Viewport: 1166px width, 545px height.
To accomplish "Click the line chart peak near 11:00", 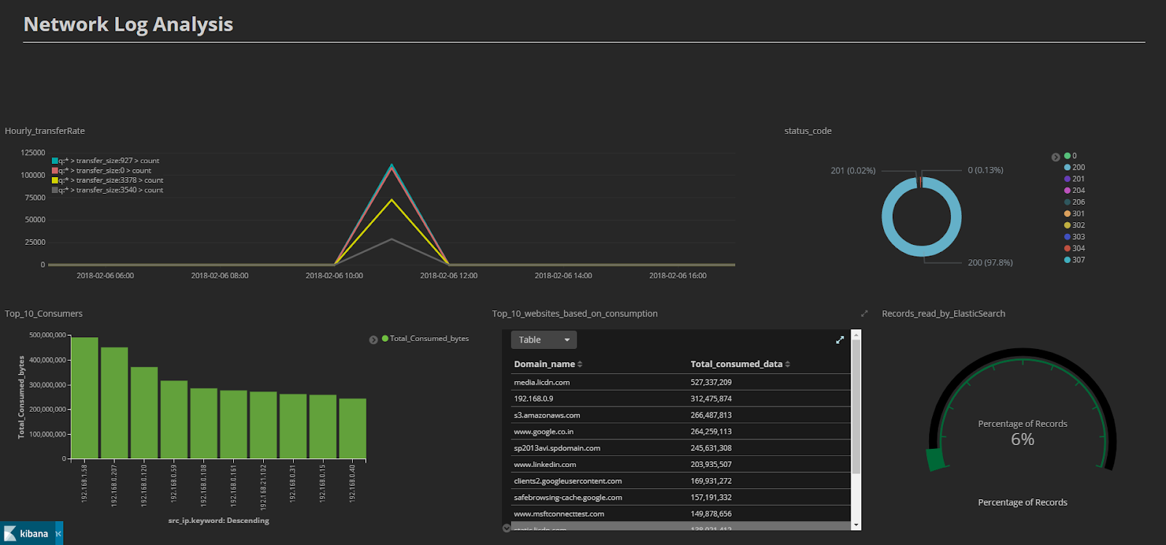I will [x=392, y=165].
